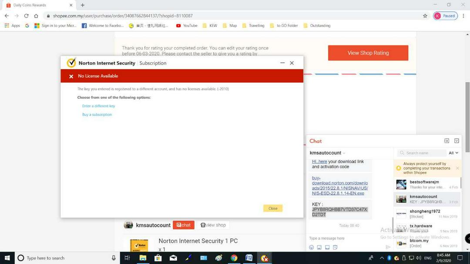Click the page vertical scrollbar
The image size is (470, 264).
click(x=467, y=117)
